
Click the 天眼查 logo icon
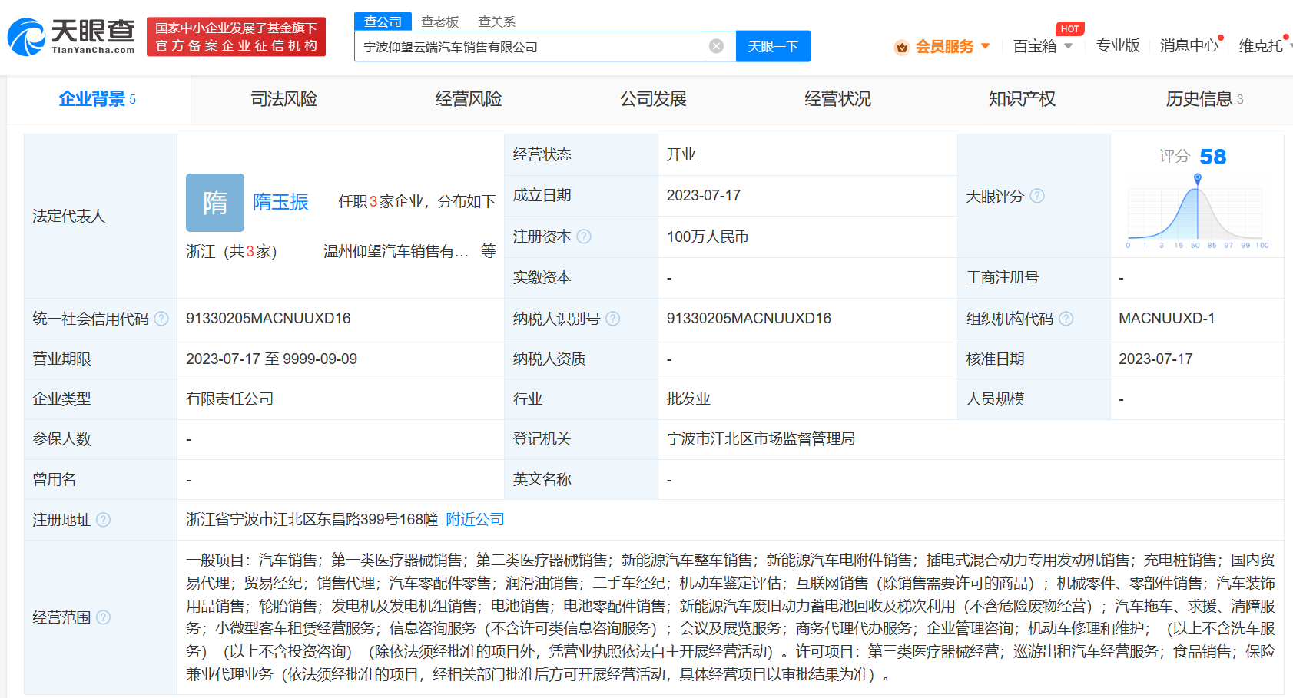click(27, 36)
